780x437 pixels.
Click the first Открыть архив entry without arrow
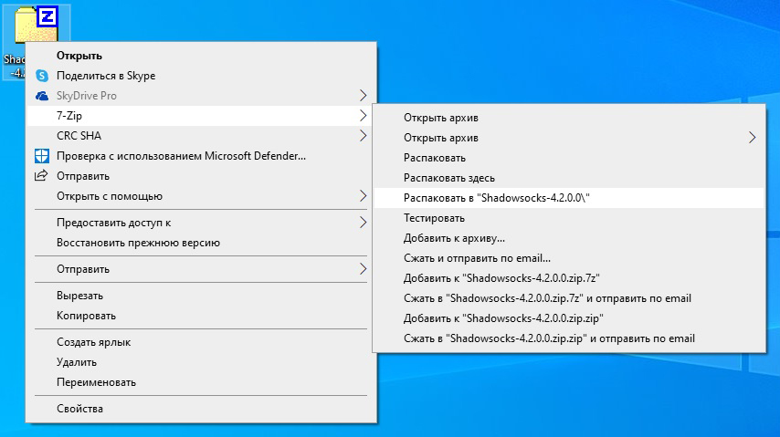pyautogui.click(x=569, y=118)
